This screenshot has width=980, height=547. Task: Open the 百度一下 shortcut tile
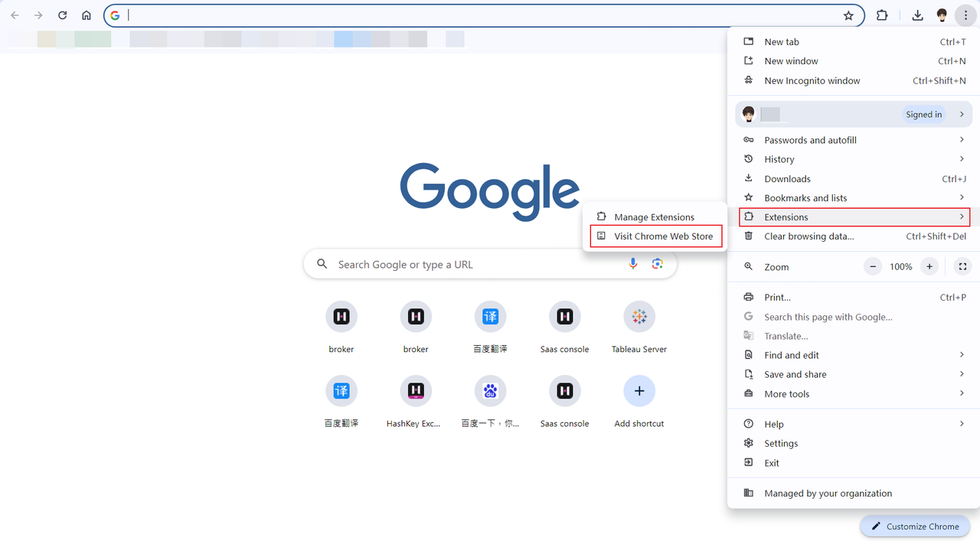coord(490,402)
